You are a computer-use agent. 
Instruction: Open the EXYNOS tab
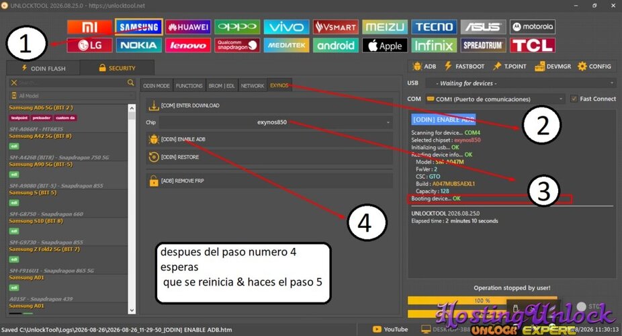(x=279, y=85)
